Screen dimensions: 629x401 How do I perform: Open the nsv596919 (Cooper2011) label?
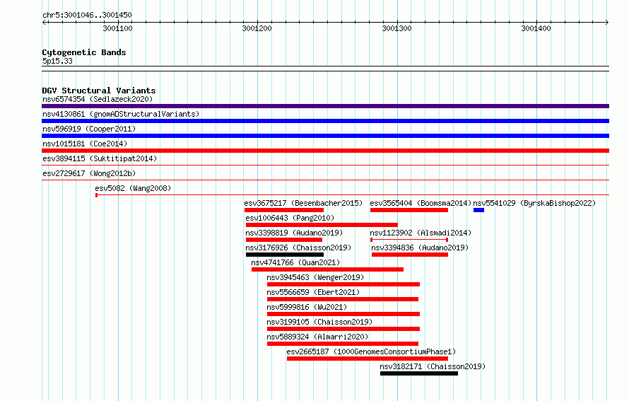[89, 129]
